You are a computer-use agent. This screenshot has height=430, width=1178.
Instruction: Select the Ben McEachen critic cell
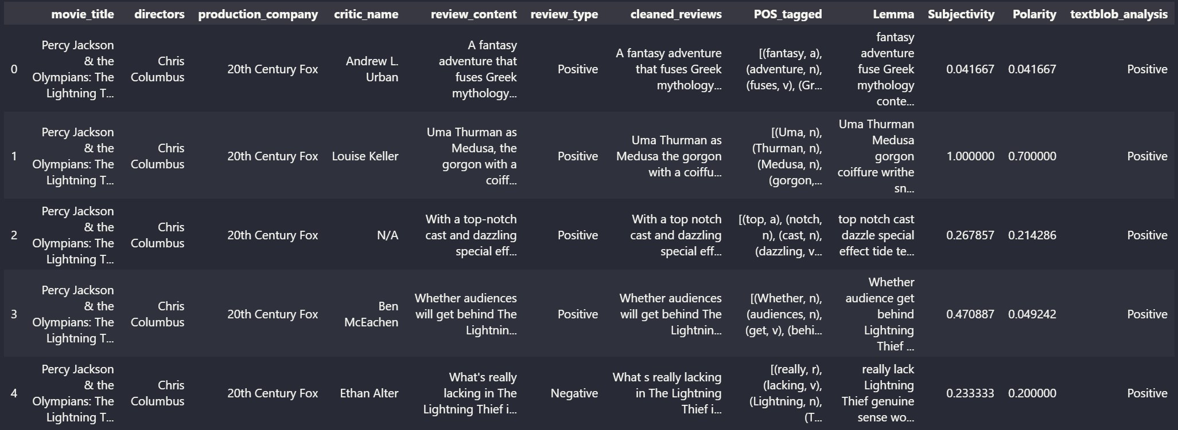(x=371, y=314)
